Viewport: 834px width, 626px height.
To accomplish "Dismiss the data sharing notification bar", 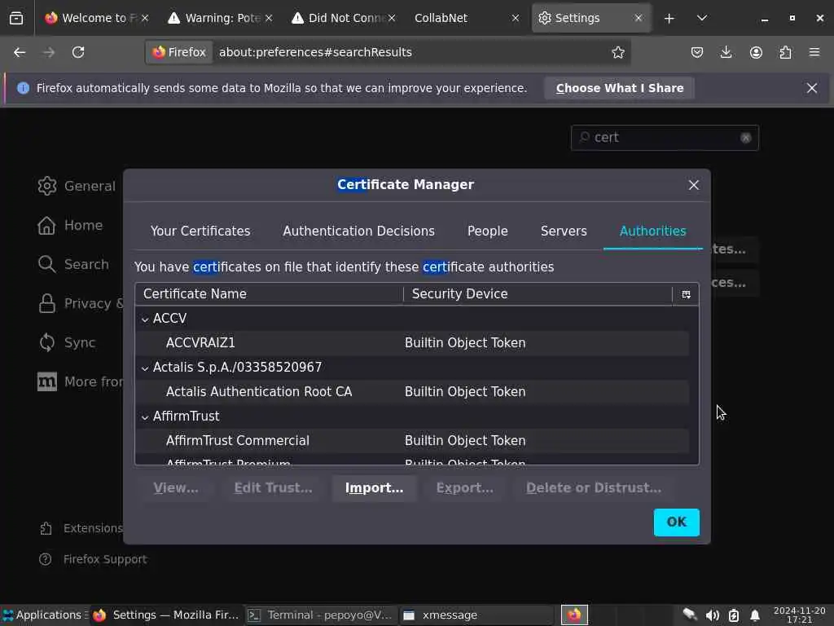I will 812,88.
